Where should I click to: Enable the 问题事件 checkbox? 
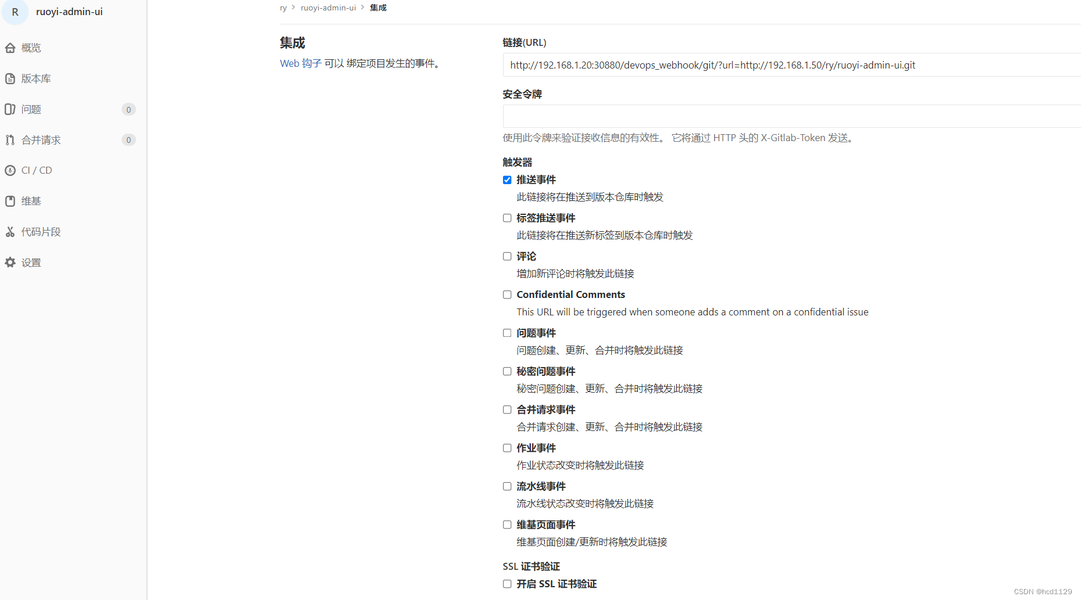pyautogui.click(x=507, y=333)
